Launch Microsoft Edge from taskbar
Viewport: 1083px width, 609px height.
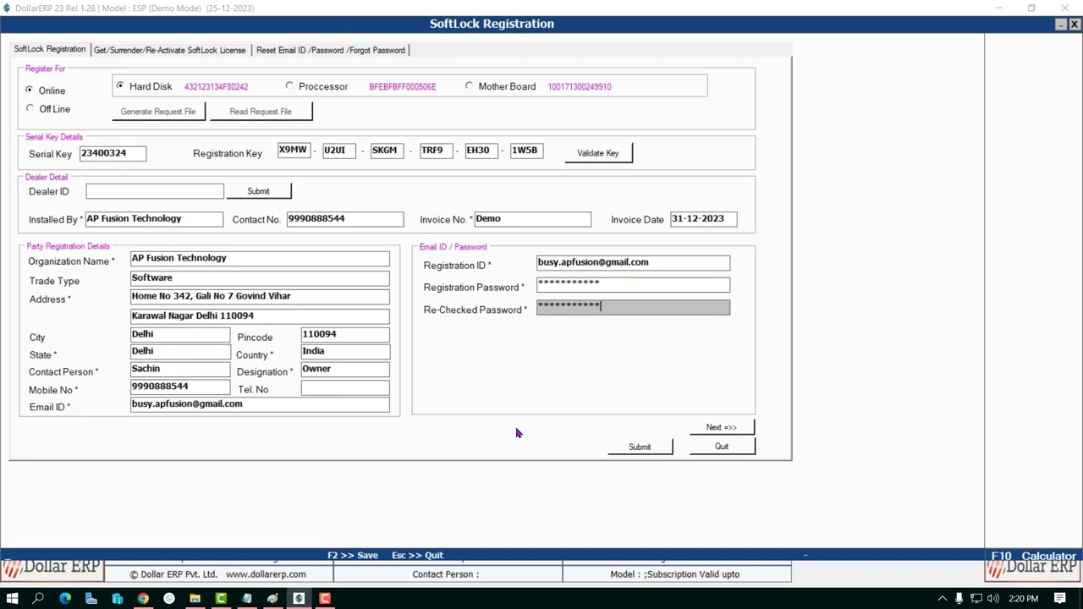[65, 598]
